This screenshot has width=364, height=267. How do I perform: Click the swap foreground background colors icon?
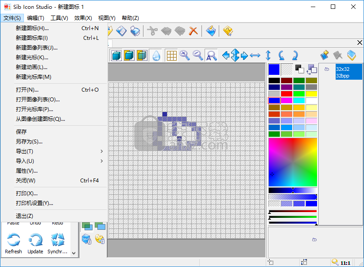click(x=312, y=70)
